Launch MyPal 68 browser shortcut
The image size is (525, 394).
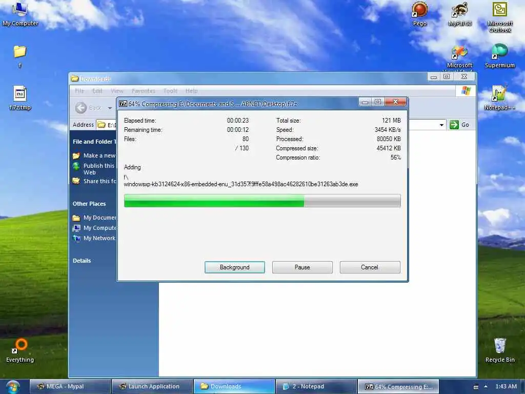[x=460, y=13]
